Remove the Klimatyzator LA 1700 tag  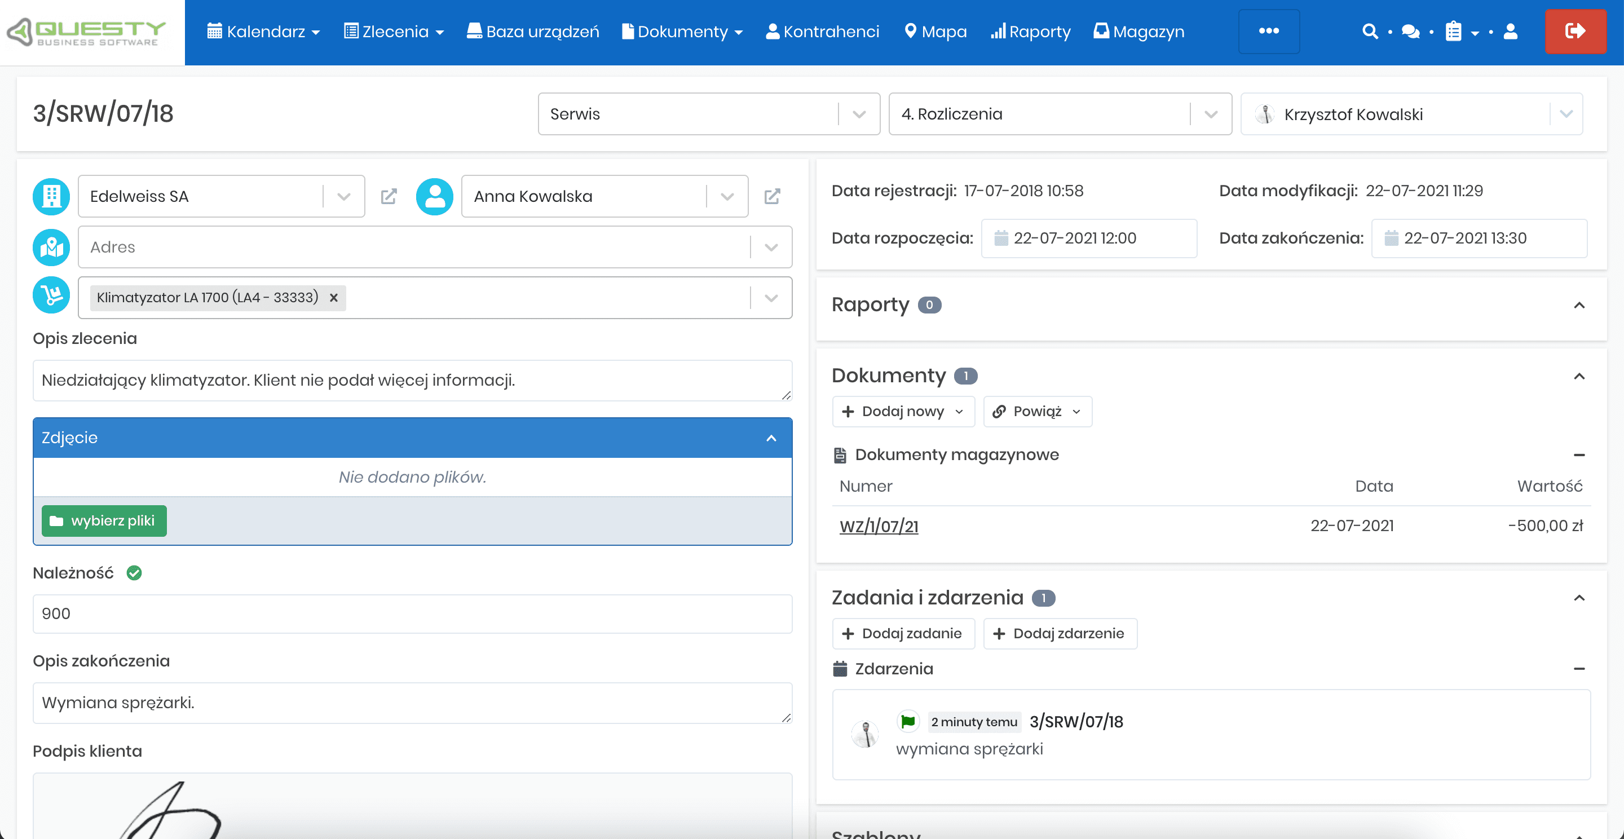pos(333,298)
